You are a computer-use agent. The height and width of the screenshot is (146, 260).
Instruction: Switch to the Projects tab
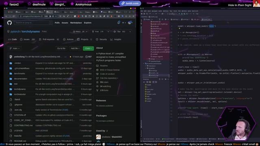click(84, 39)
